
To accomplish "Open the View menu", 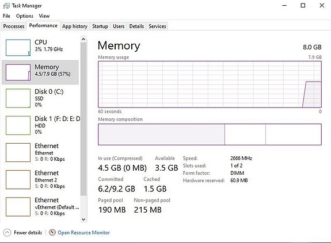I will point(44,16).
